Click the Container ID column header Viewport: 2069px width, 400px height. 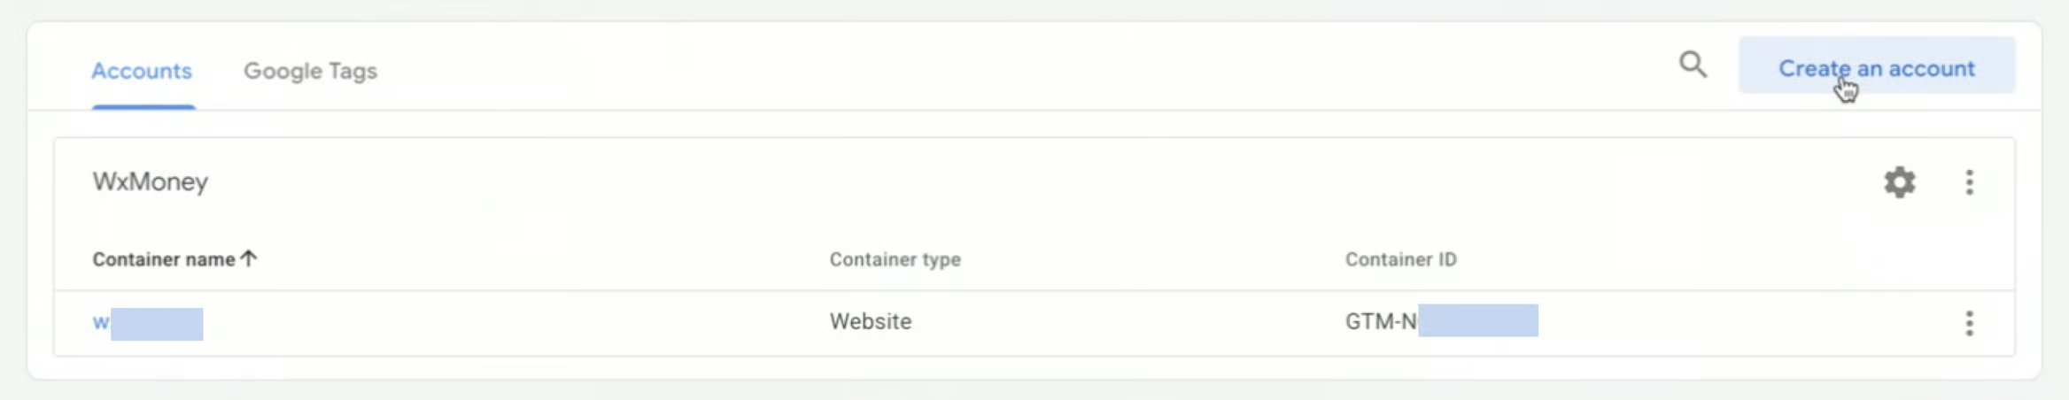pyautogui.click(x=1400, y=259)
